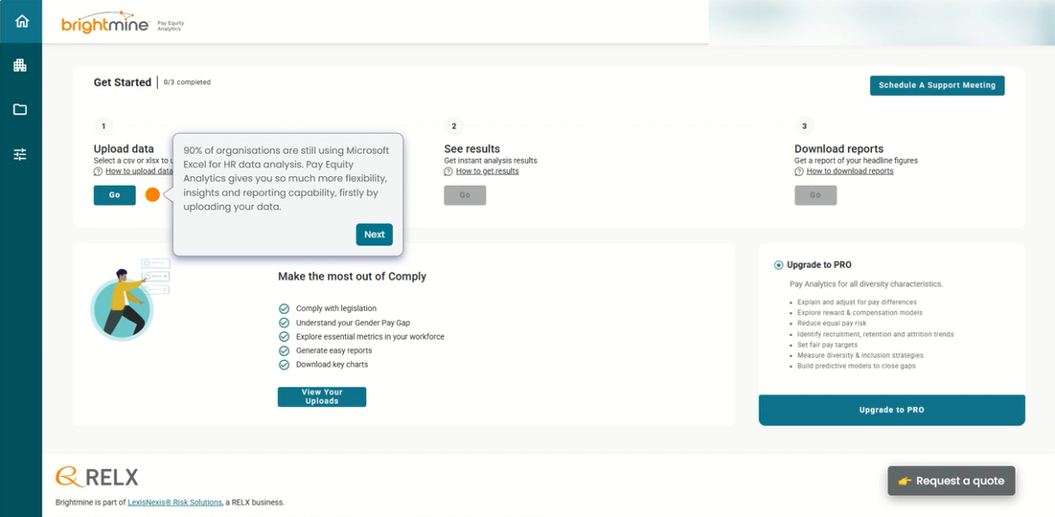The height and width of the screenshot is (517, 1055).
Task: Open View Your Uploads
Action: [322, 396]
